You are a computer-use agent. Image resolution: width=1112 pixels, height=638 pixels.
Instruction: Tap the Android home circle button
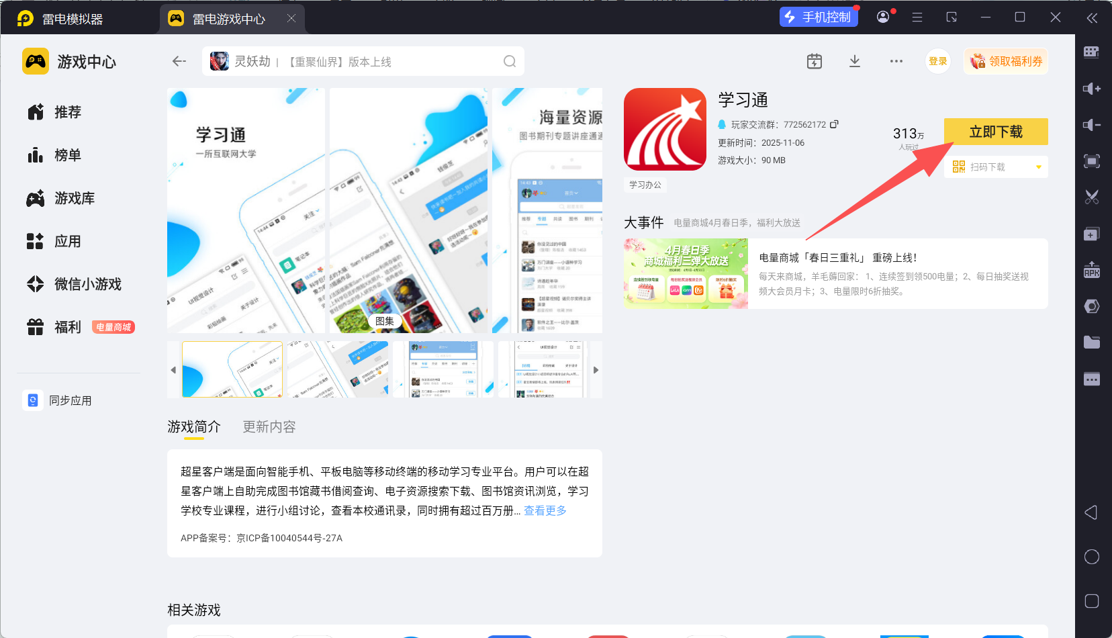[x=1092, y=557]
